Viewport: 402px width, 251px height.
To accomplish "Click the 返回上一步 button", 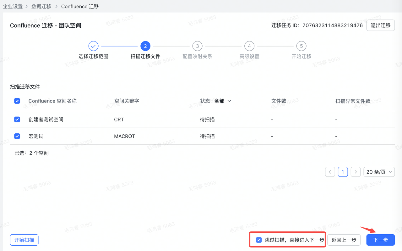I will click(344, 240).
